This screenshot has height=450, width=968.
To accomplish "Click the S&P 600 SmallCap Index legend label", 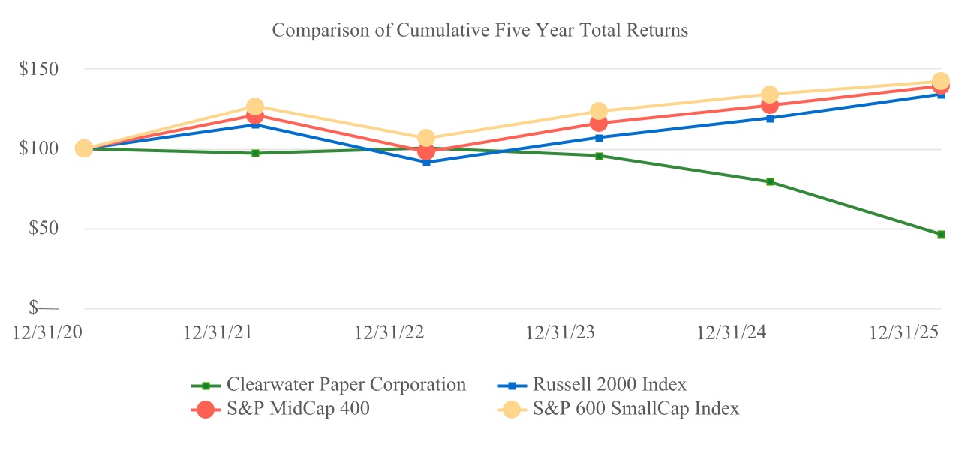I will pos(636,409).
